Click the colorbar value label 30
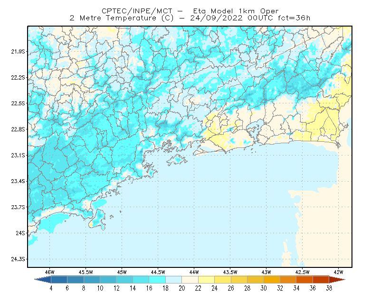Screen dimensions: 380x293 [x=264, y=288]
